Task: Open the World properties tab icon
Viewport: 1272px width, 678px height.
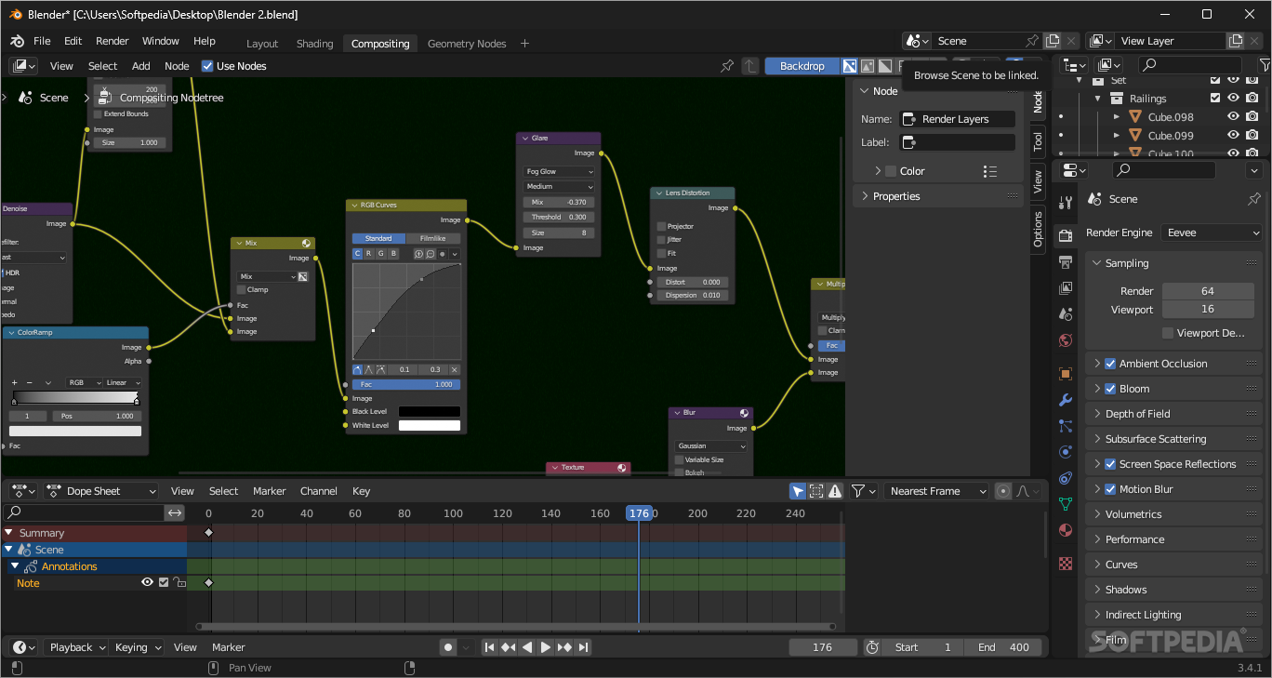Action: [x=1066, y=340]
